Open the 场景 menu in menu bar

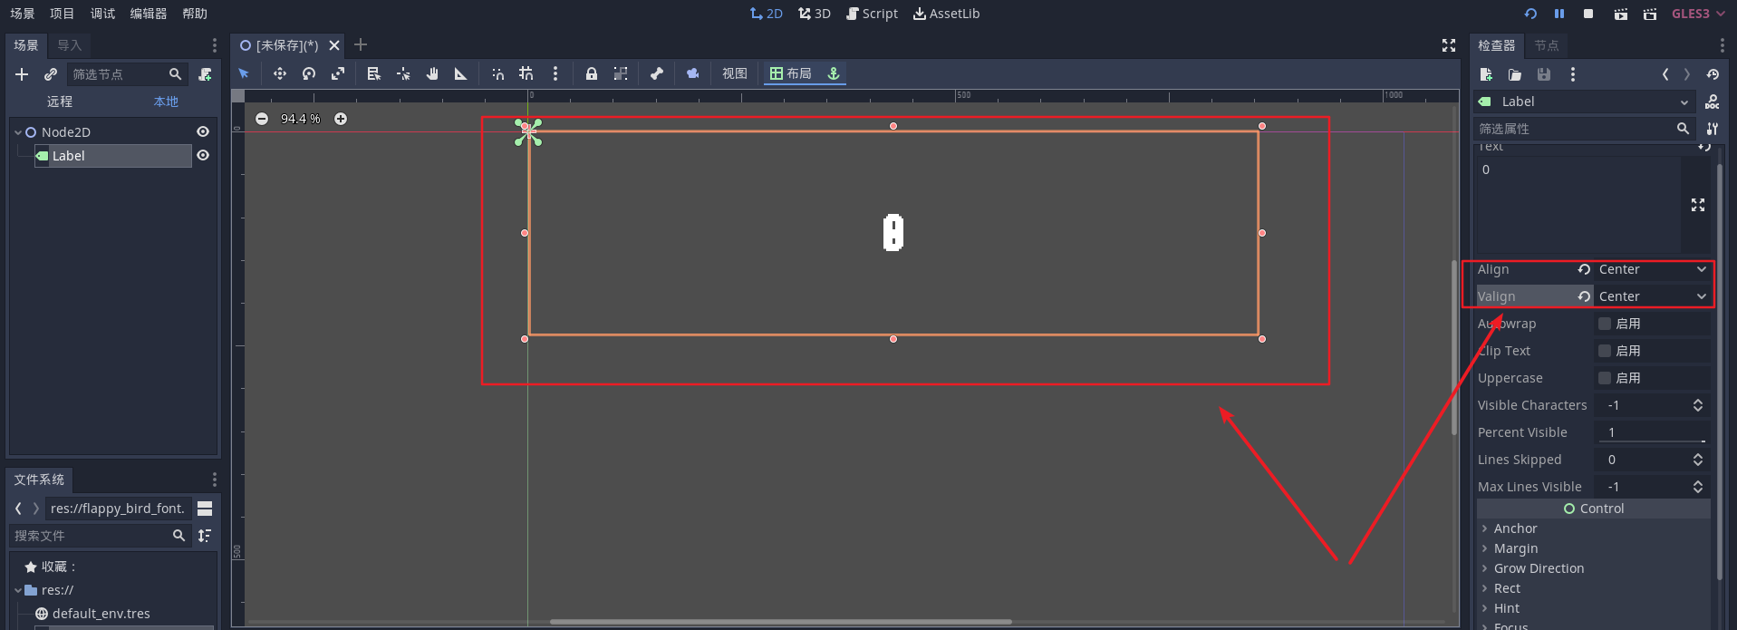click(x=23, y=14)
